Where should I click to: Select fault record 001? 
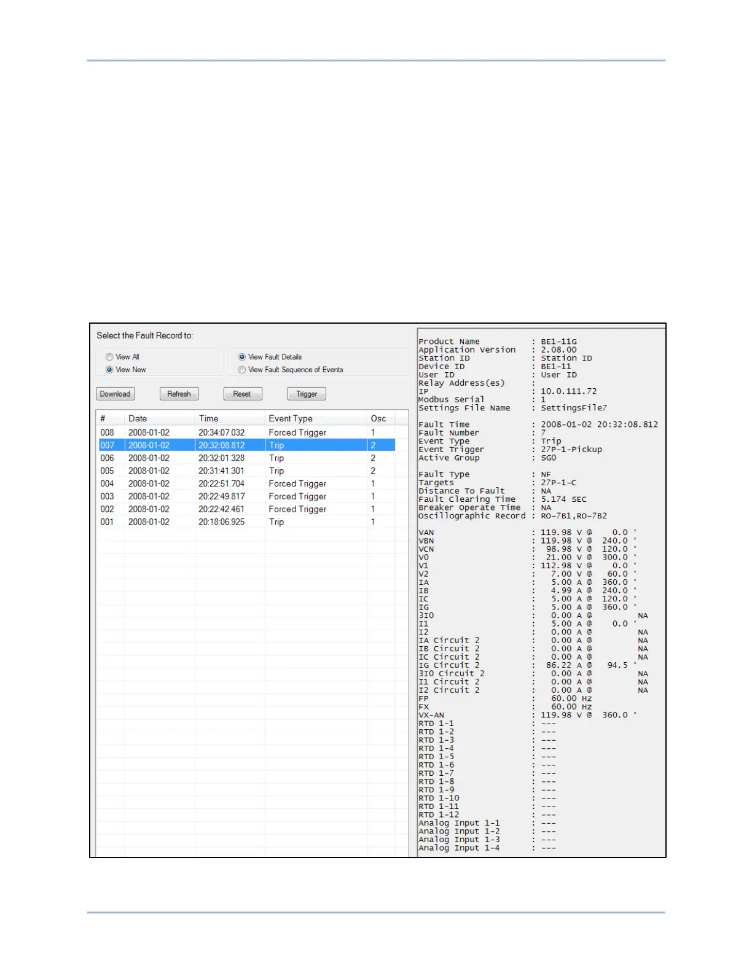tap(246, 522)
